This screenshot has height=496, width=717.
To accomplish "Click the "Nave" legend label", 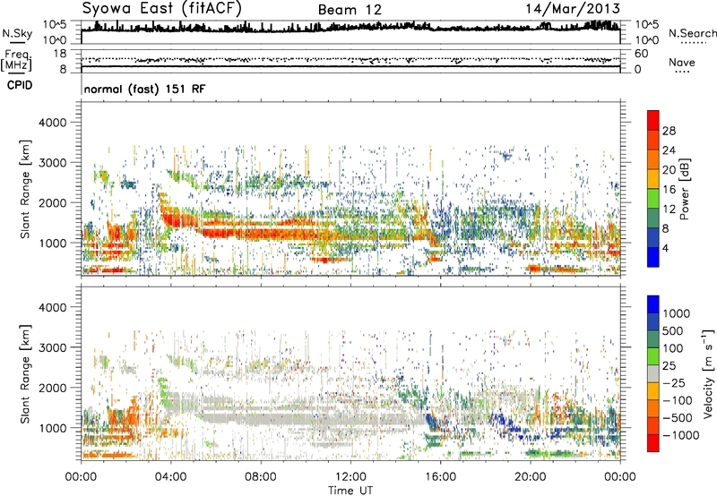I will 682,63.
